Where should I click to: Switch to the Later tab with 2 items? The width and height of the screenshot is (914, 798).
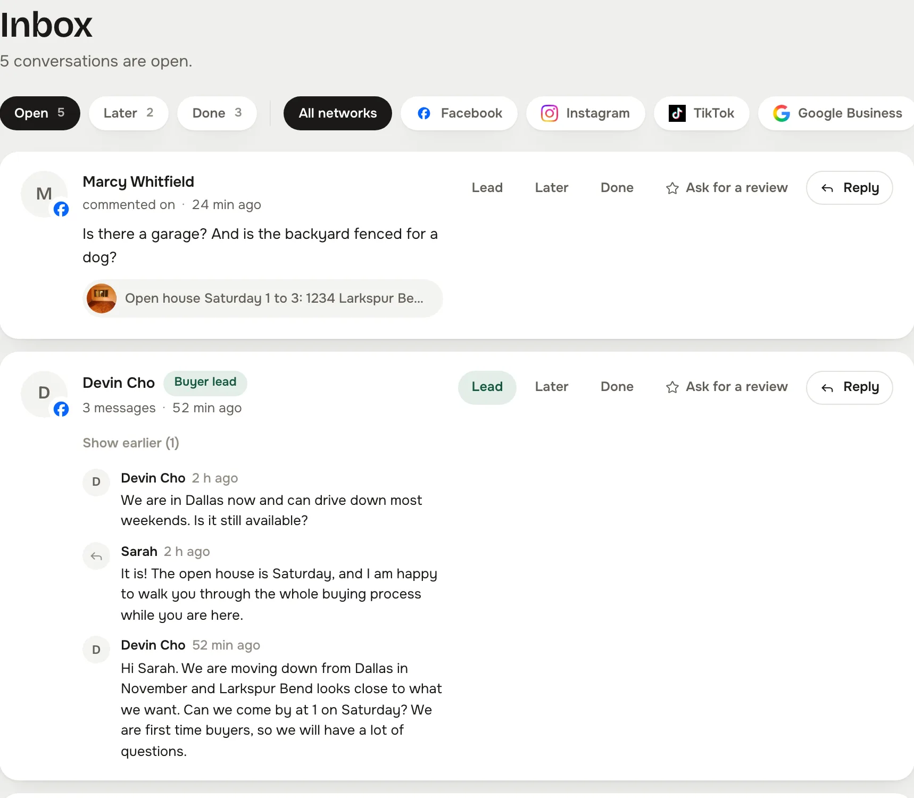pos(129,113)
